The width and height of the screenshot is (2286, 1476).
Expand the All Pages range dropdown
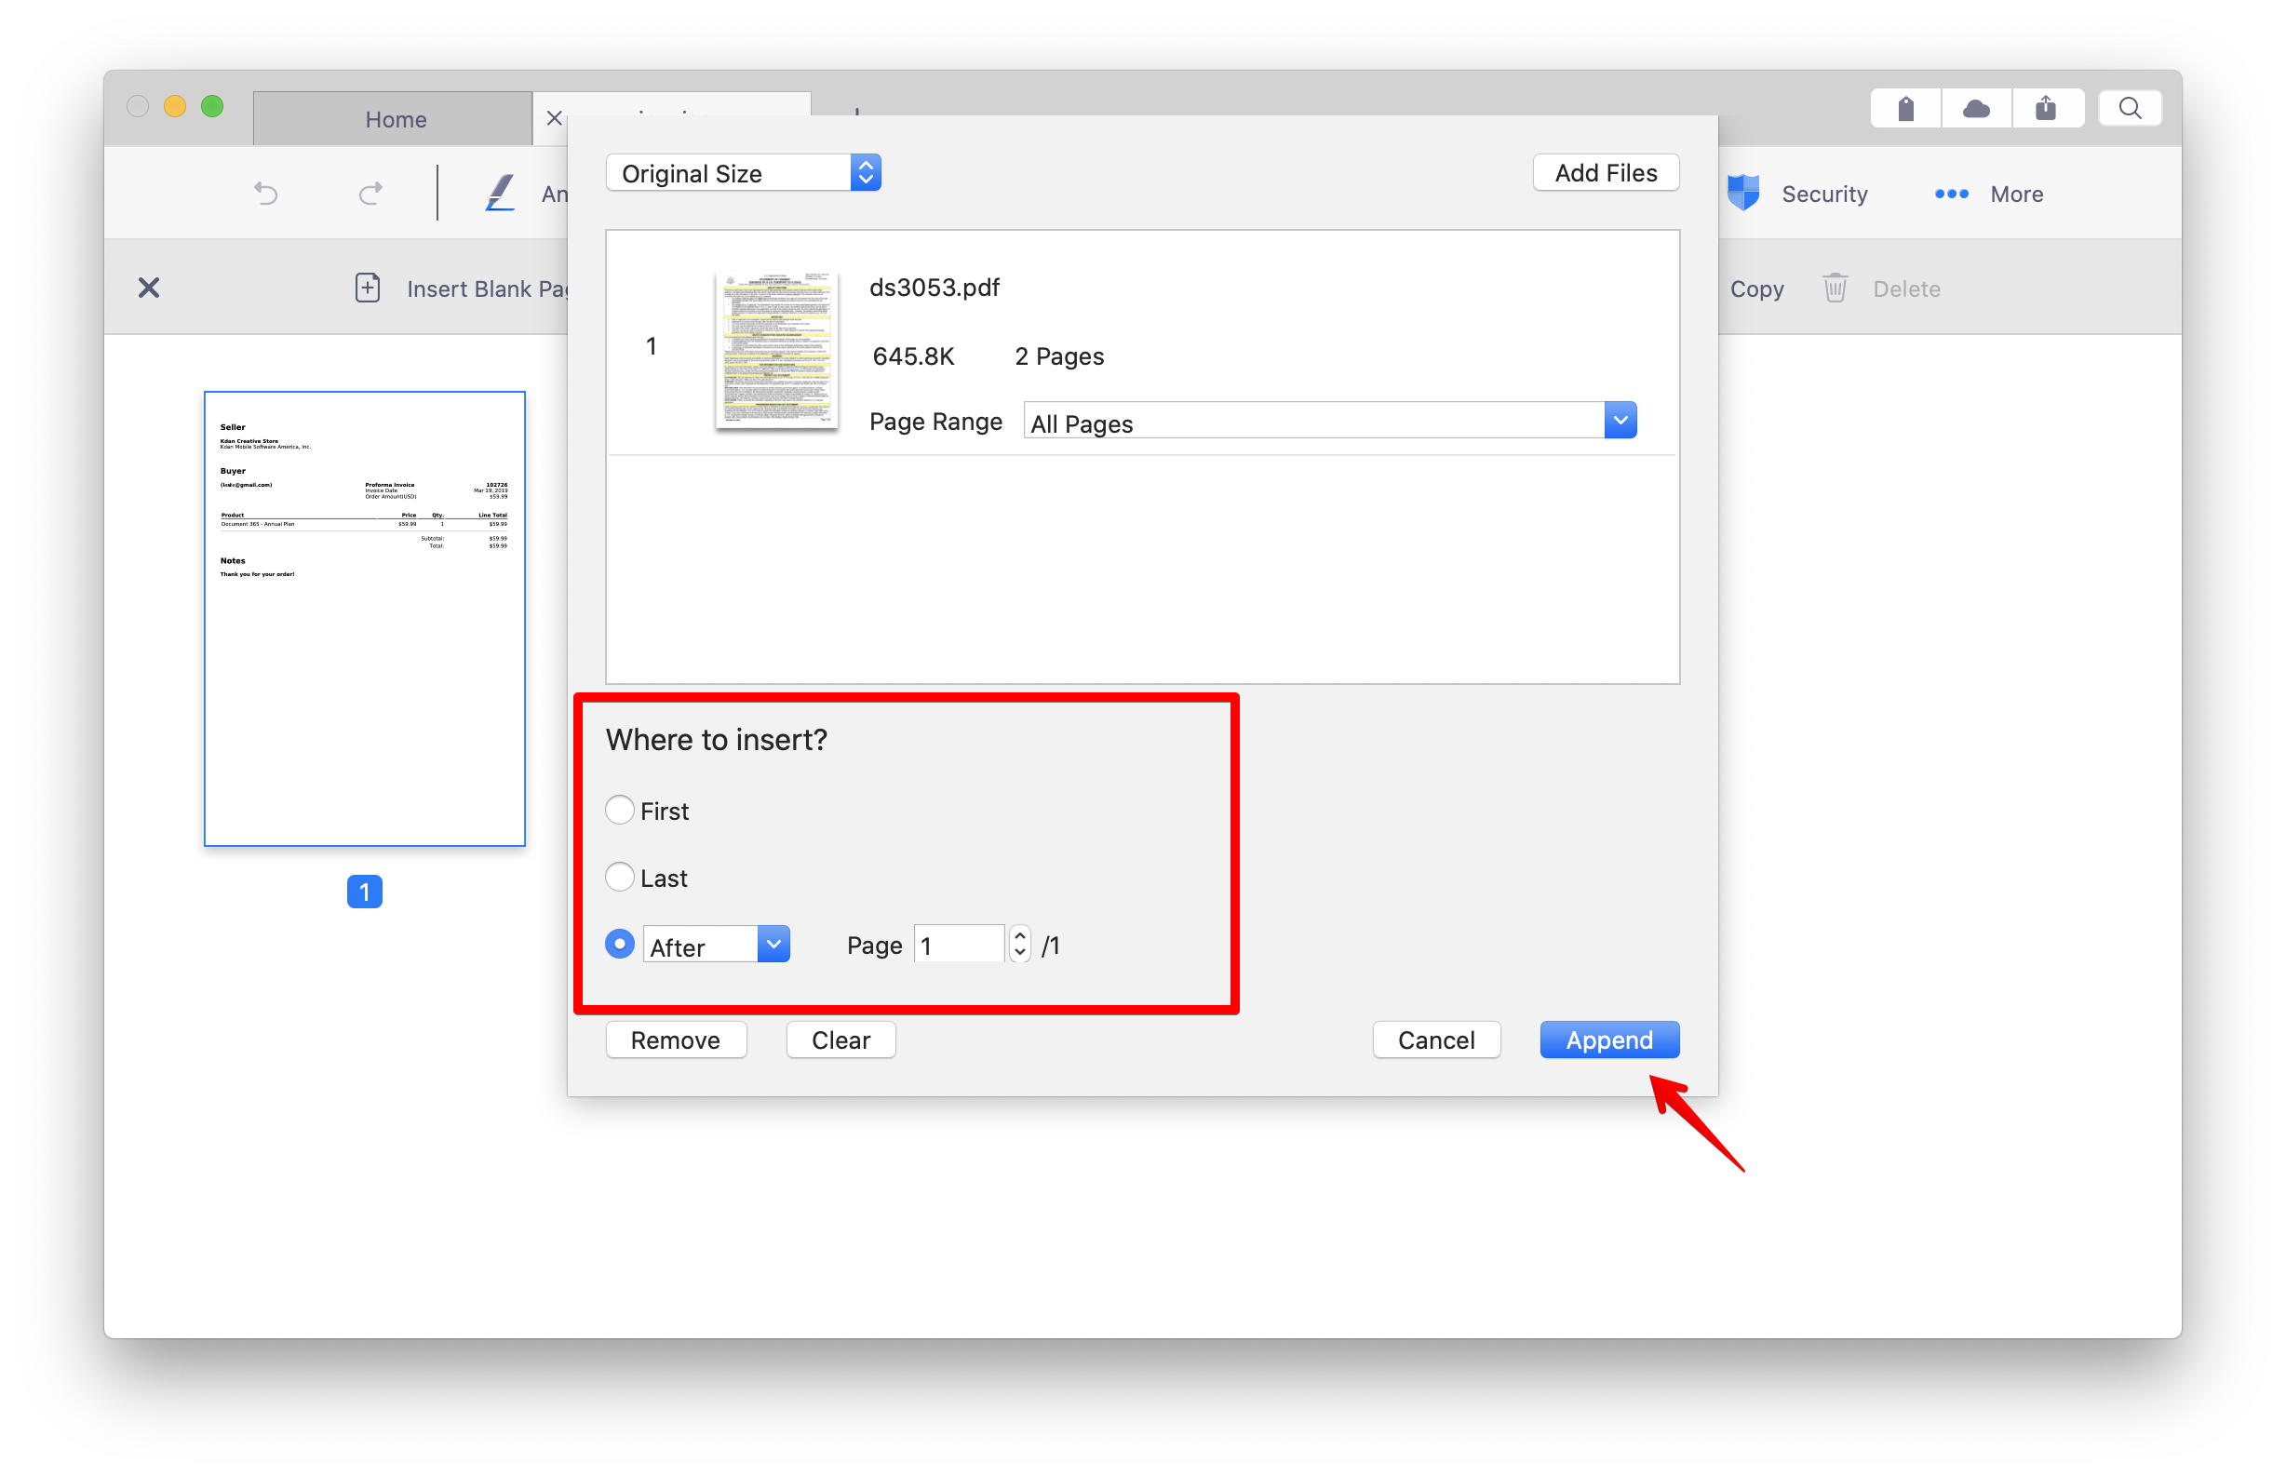coord(1619,421)
